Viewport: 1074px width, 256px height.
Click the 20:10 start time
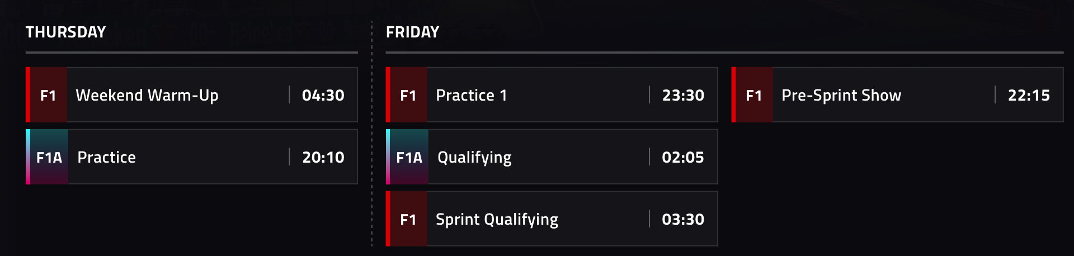pos(323,158)
